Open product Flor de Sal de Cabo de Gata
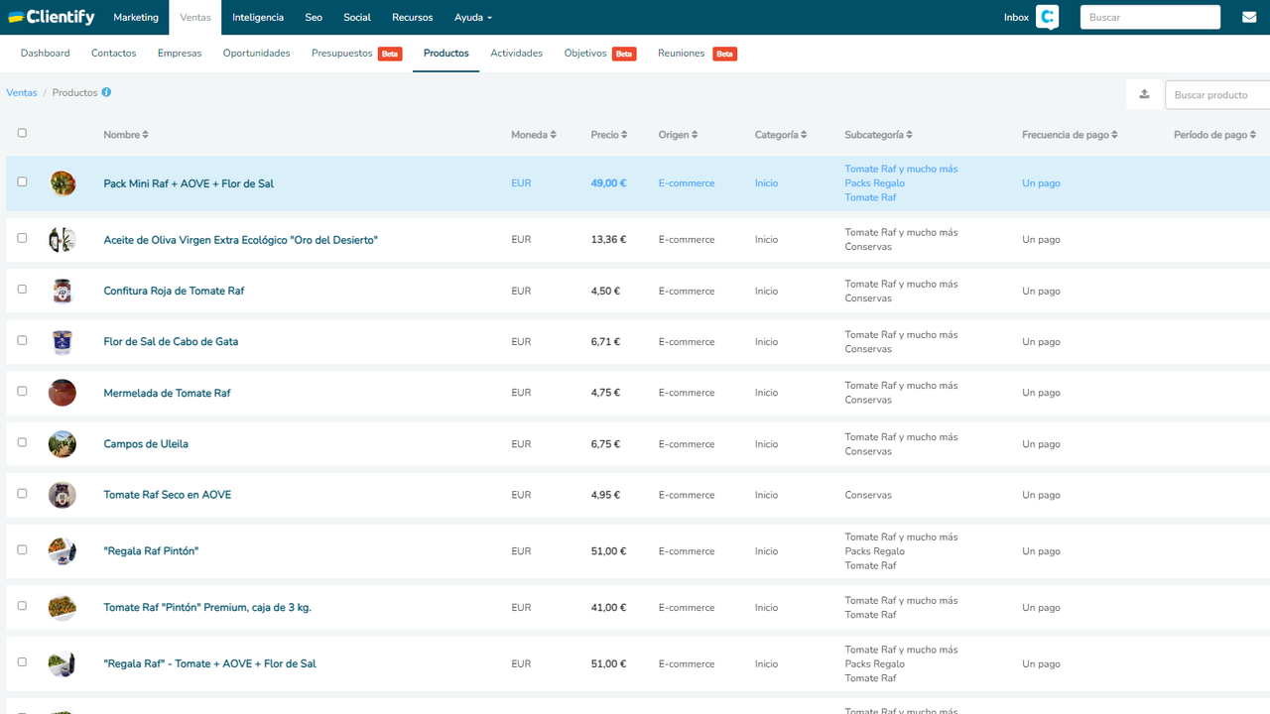The image size is (1270, 714). [171, 342]
